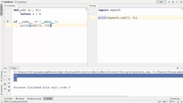This screenshot has height=103, width=183.
Task: Click cursor position 5:23 in status bar
Action: 159,102
